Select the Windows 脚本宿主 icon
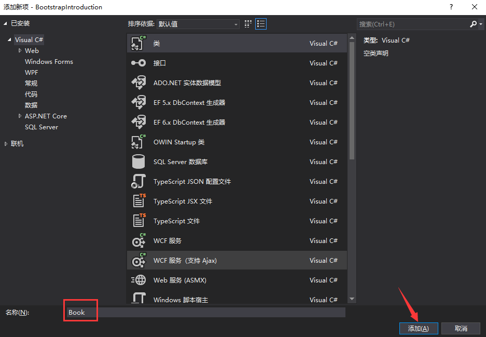 [x=138, y=299]
